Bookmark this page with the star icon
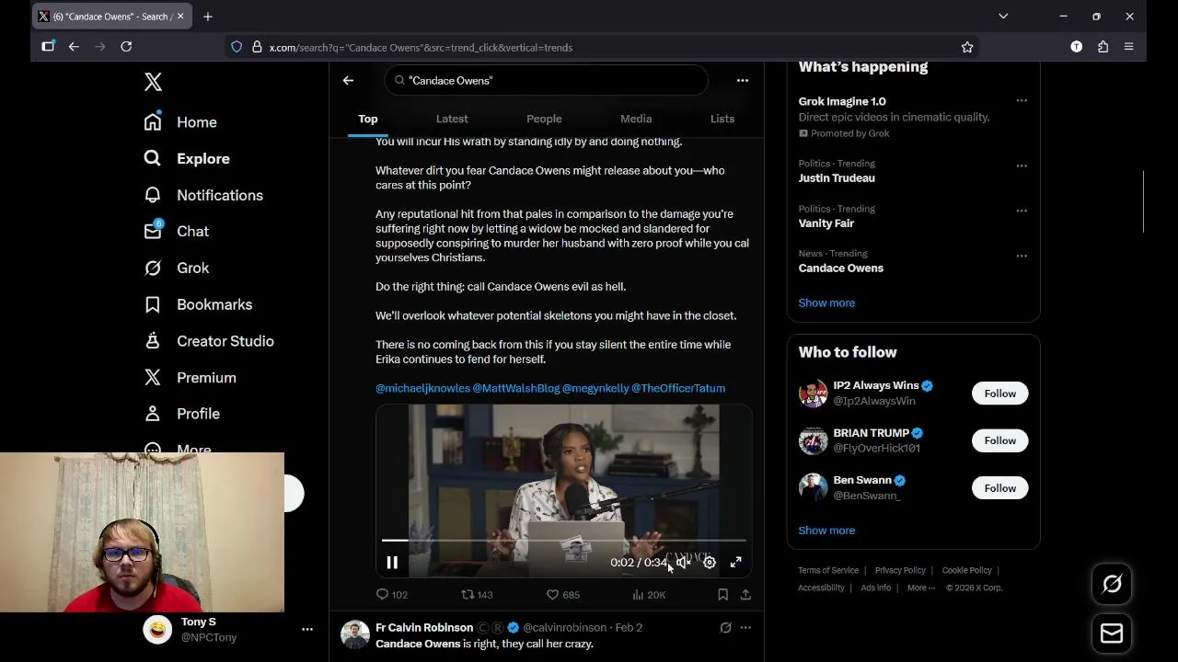This screenshot has width=1178, height=662. click(x=967, y=47)
